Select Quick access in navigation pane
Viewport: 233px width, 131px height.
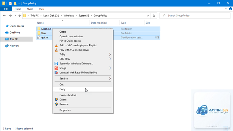click(17, 26)
